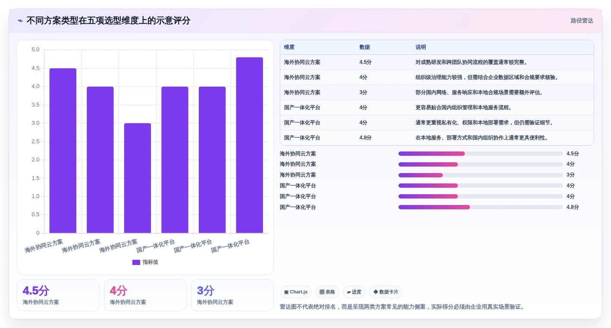Viewport: 611px width, 328px height.
Task: Click the description 更容易贴合国内组织管理和本地服务流程
Action: pos(464,107)
